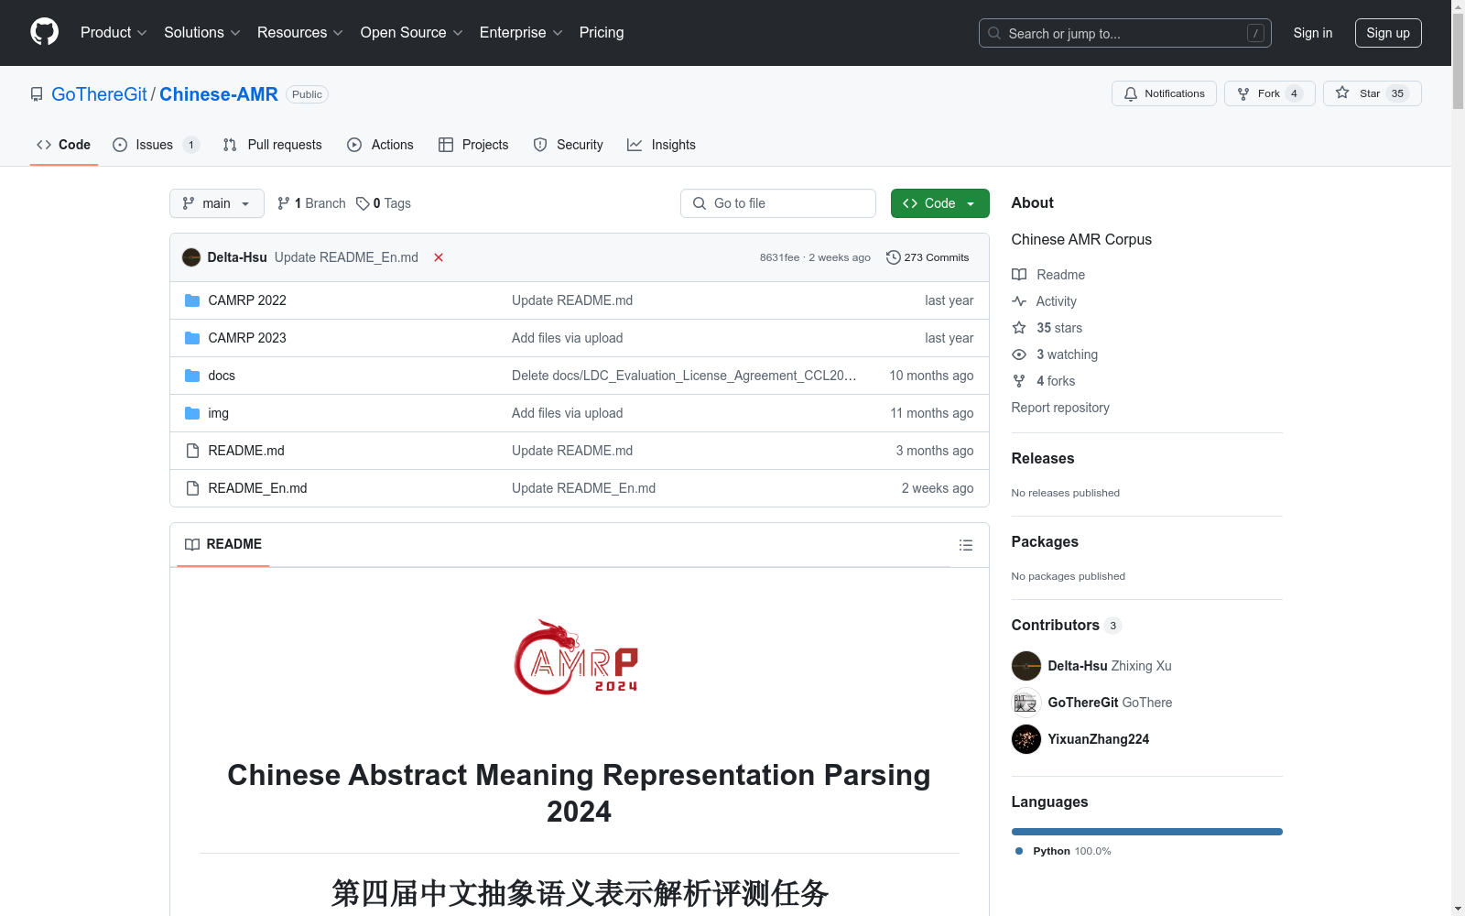Click Report repository link
Screen dimensions: 1465x916
point(1060,408)
